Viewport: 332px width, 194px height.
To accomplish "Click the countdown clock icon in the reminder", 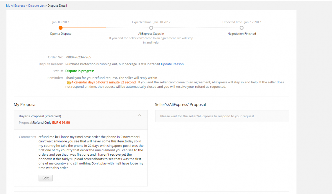I will (x=69, y=83).
